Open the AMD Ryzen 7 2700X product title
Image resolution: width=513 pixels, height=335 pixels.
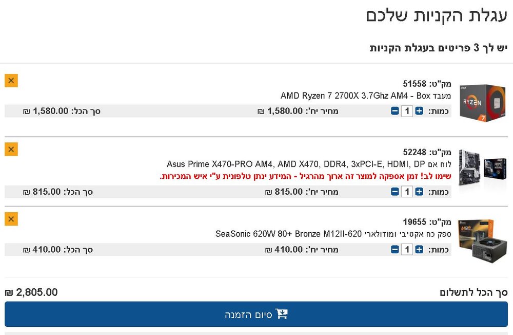pos(366,96)
